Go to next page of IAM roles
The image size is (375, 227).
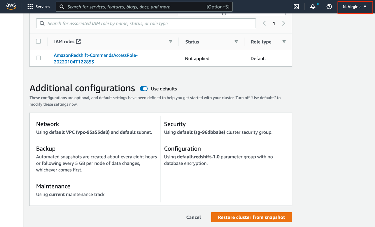[x=284, y=23]
